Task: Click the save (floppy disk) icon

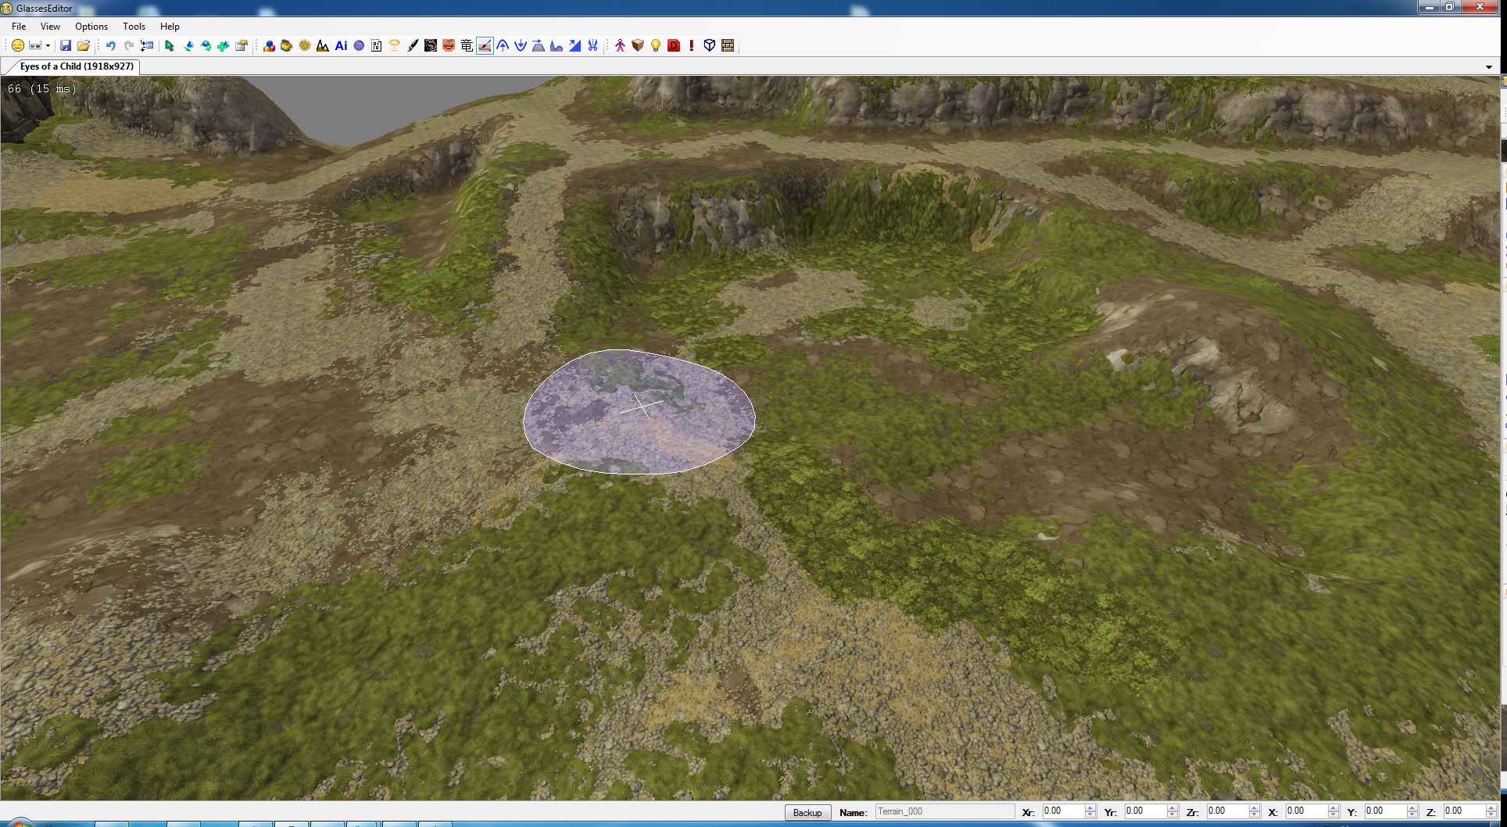Action: click(66, 46)
